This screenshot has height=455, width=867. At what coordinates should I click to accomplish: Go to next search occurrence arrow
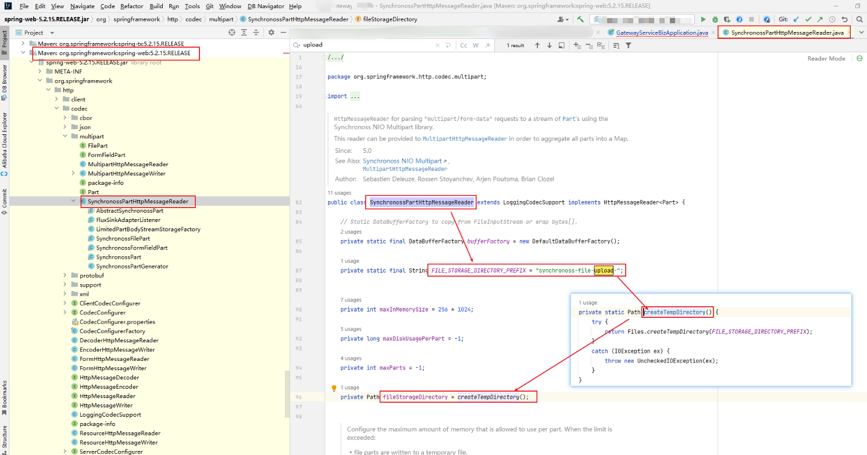(549, 45)
